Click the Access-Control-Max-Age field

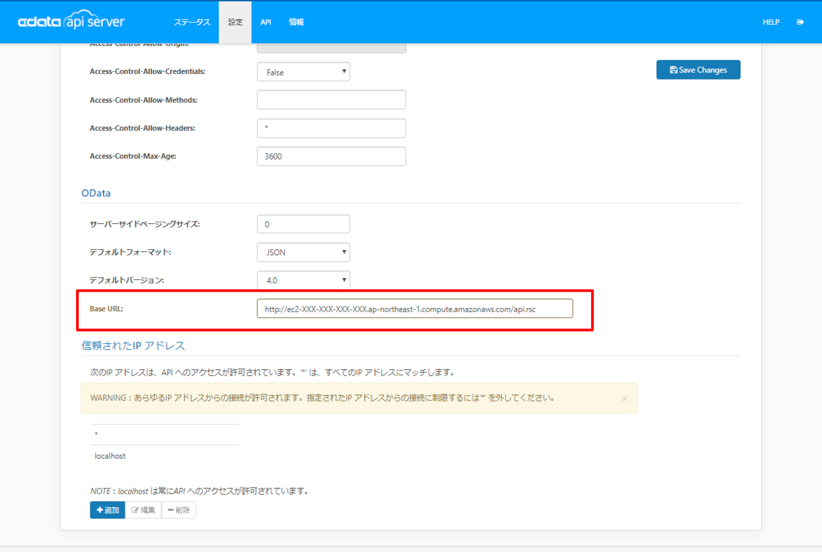(332, 156)
